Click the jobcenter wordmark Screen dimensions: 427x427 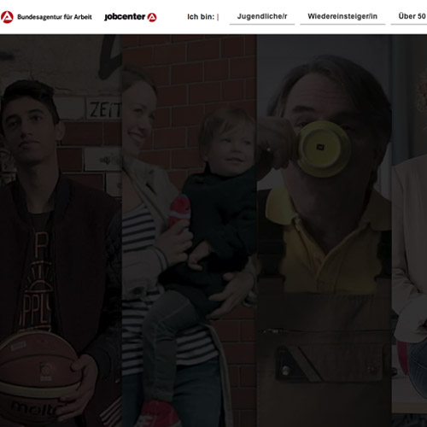[125, 17]
